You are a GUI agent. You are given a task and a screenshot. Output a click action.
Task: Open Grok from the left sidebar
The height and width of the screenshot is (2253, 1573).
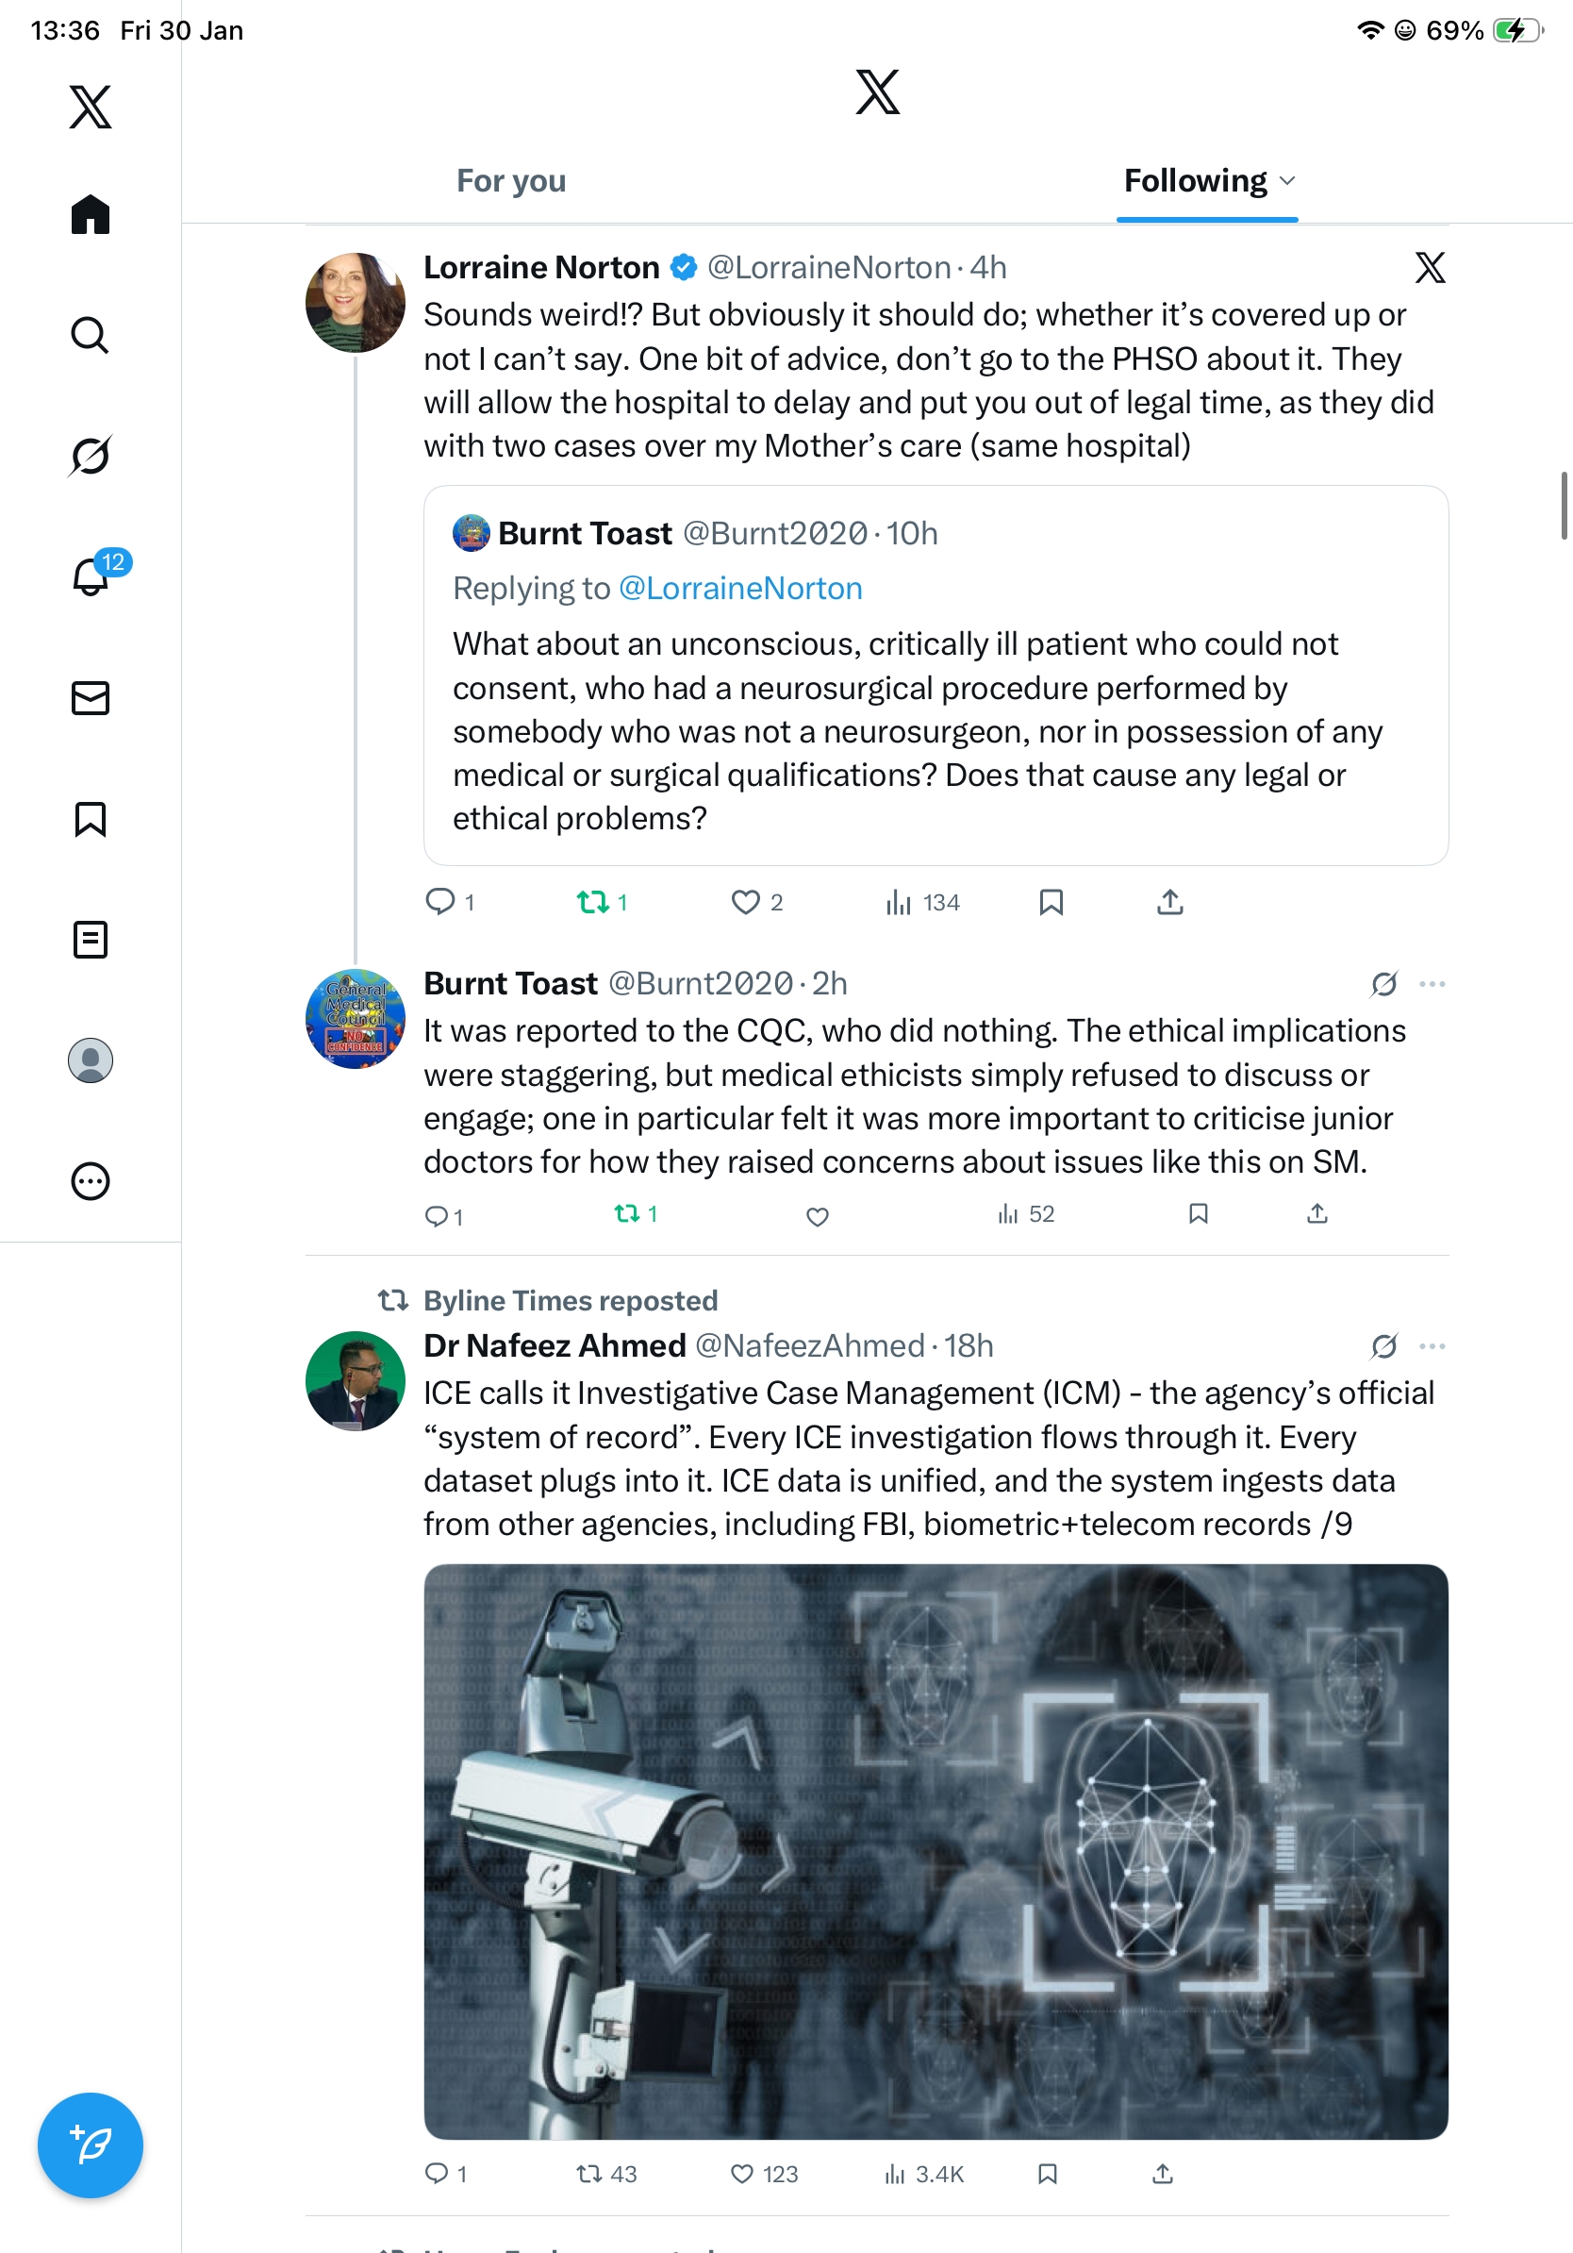91,457
